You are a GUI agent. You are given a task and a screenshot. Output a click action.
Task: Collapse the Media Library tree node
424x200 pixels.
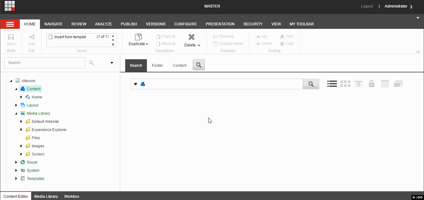[x=16, y=113]
